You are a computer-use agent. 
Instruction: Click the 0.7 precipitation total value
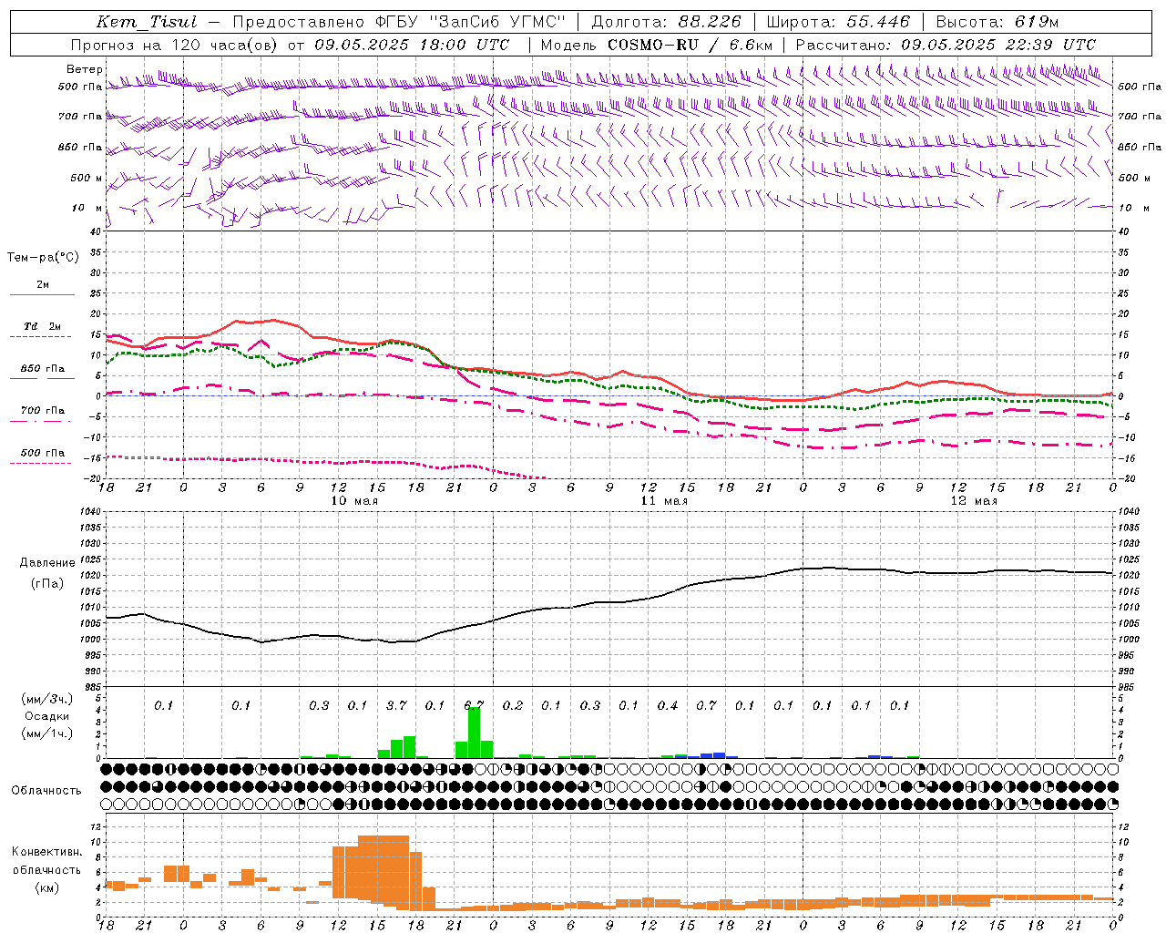[x=706, y=705]
